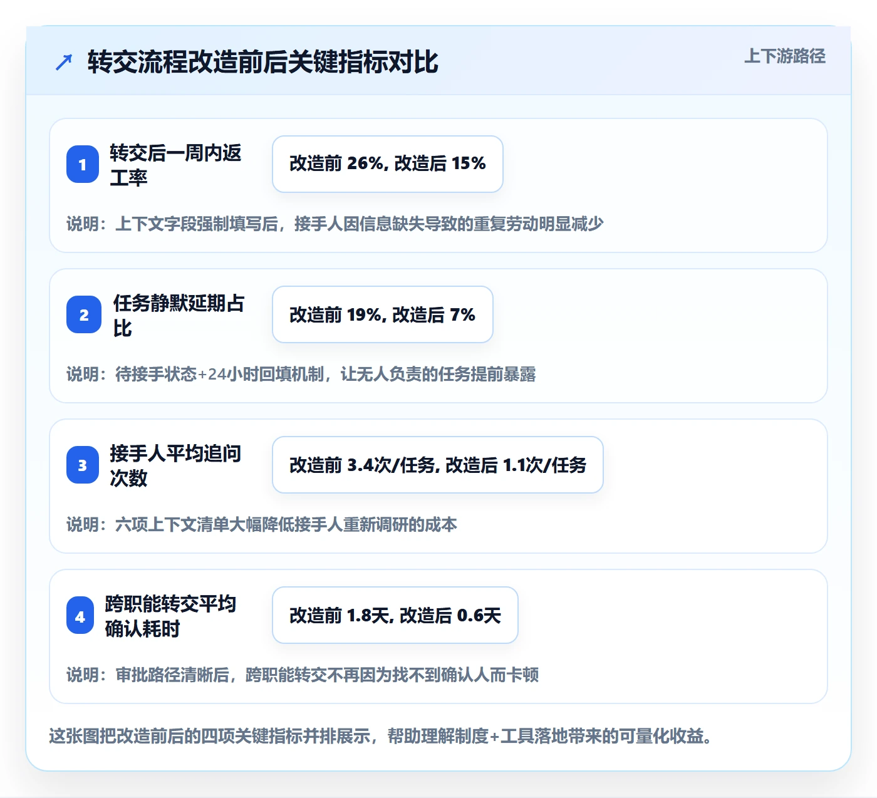Screen dimensions: 877x798
Task: Click the 任务静默延期占比 metric name
Action: pyautogui.click(x=179, y=315)
